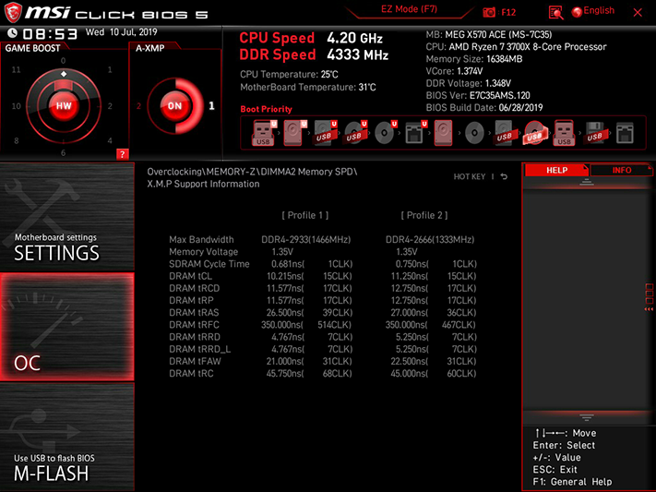This screenshot has height=492, width=656.
Task: Toggle the Game Boost HW knob
Action: [64, 106]
